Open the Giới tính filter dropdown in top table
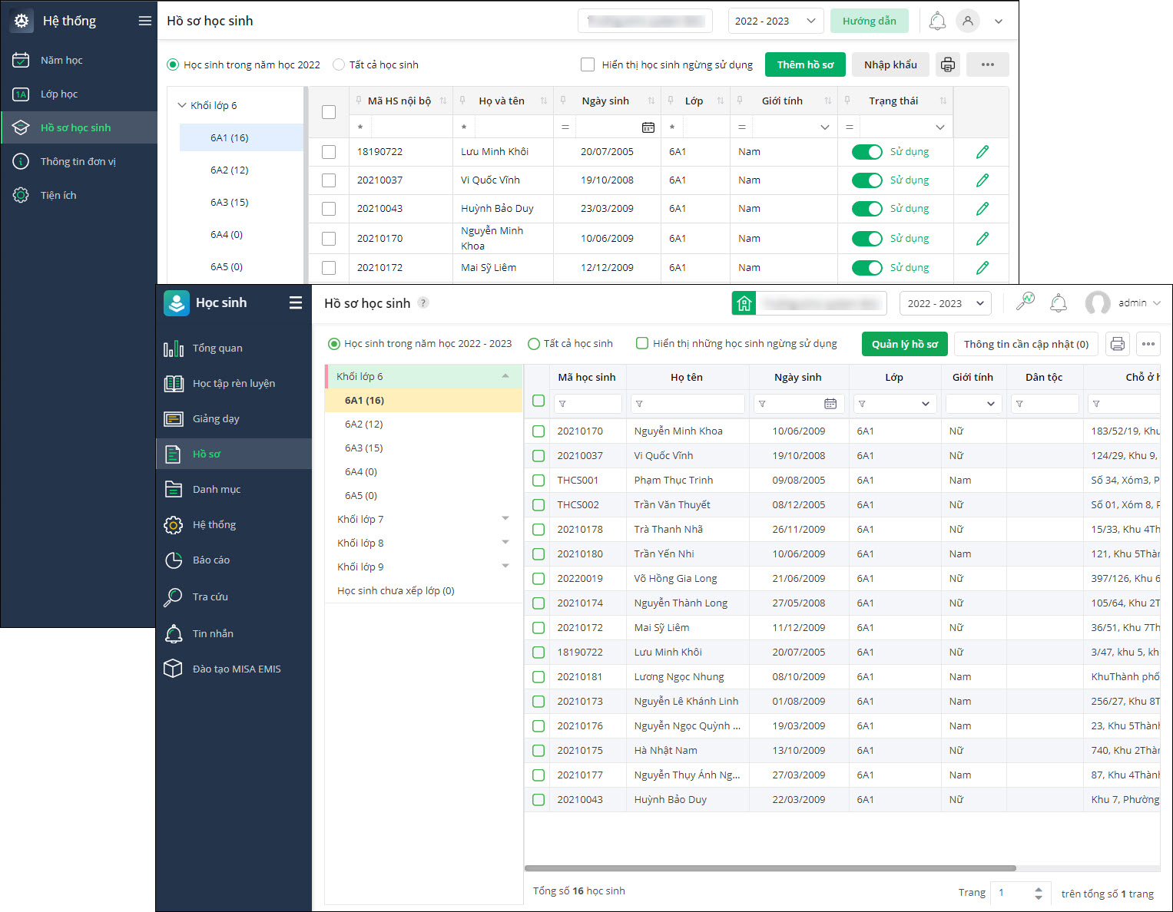The image size is (1173, 912). coord(824,127)
